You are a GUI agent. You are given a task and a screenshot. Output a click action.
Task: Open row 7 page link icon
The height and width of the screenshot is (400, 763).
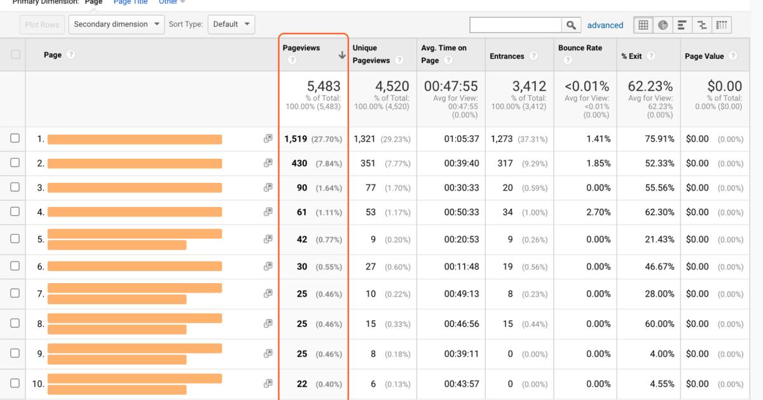point(268,294)
